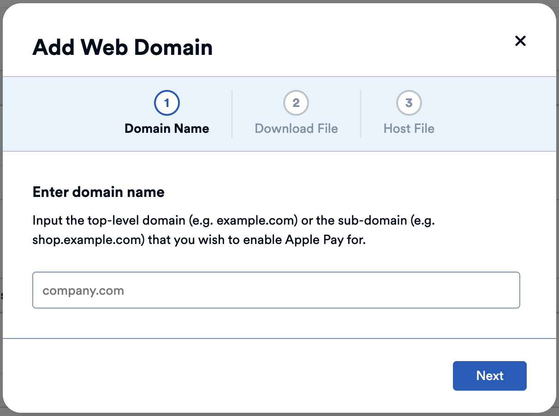The height and width of the screenshot is (416, 559).
Task: Click the company.com placeholder text
Action: (x=83, y=290)
